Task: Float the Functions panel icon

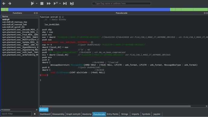Action: point(35,13)
